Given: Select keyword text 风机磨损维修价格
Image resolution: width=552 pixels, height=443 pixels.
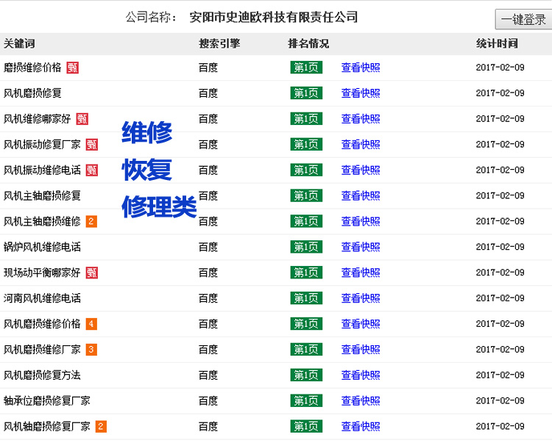Looking at the screenshot, I should click(x=42, y=324).
